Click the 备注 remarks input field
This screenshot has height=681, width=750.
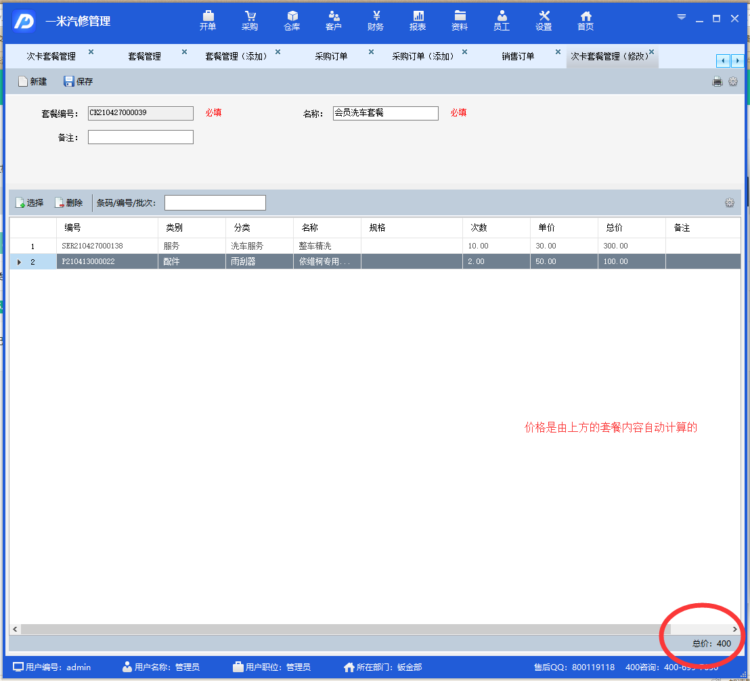tap(141, 137)
